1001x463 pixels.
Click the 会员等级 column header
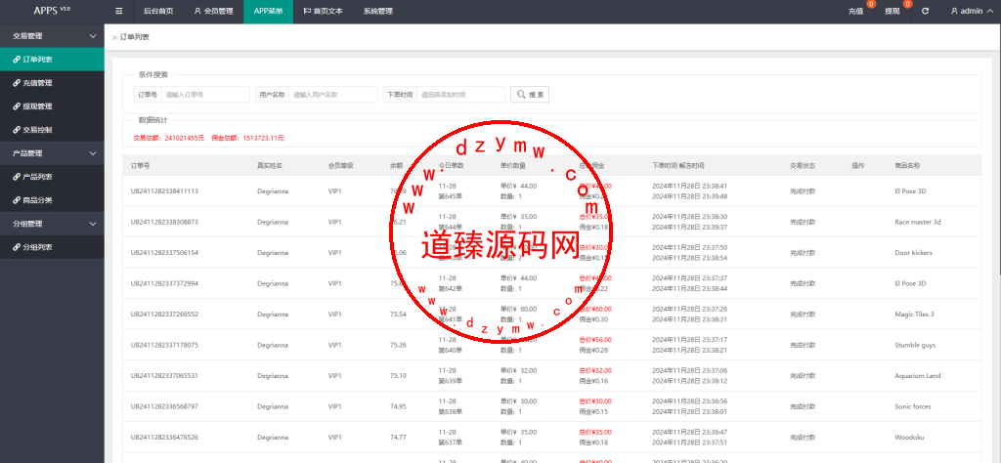point(340,166)
